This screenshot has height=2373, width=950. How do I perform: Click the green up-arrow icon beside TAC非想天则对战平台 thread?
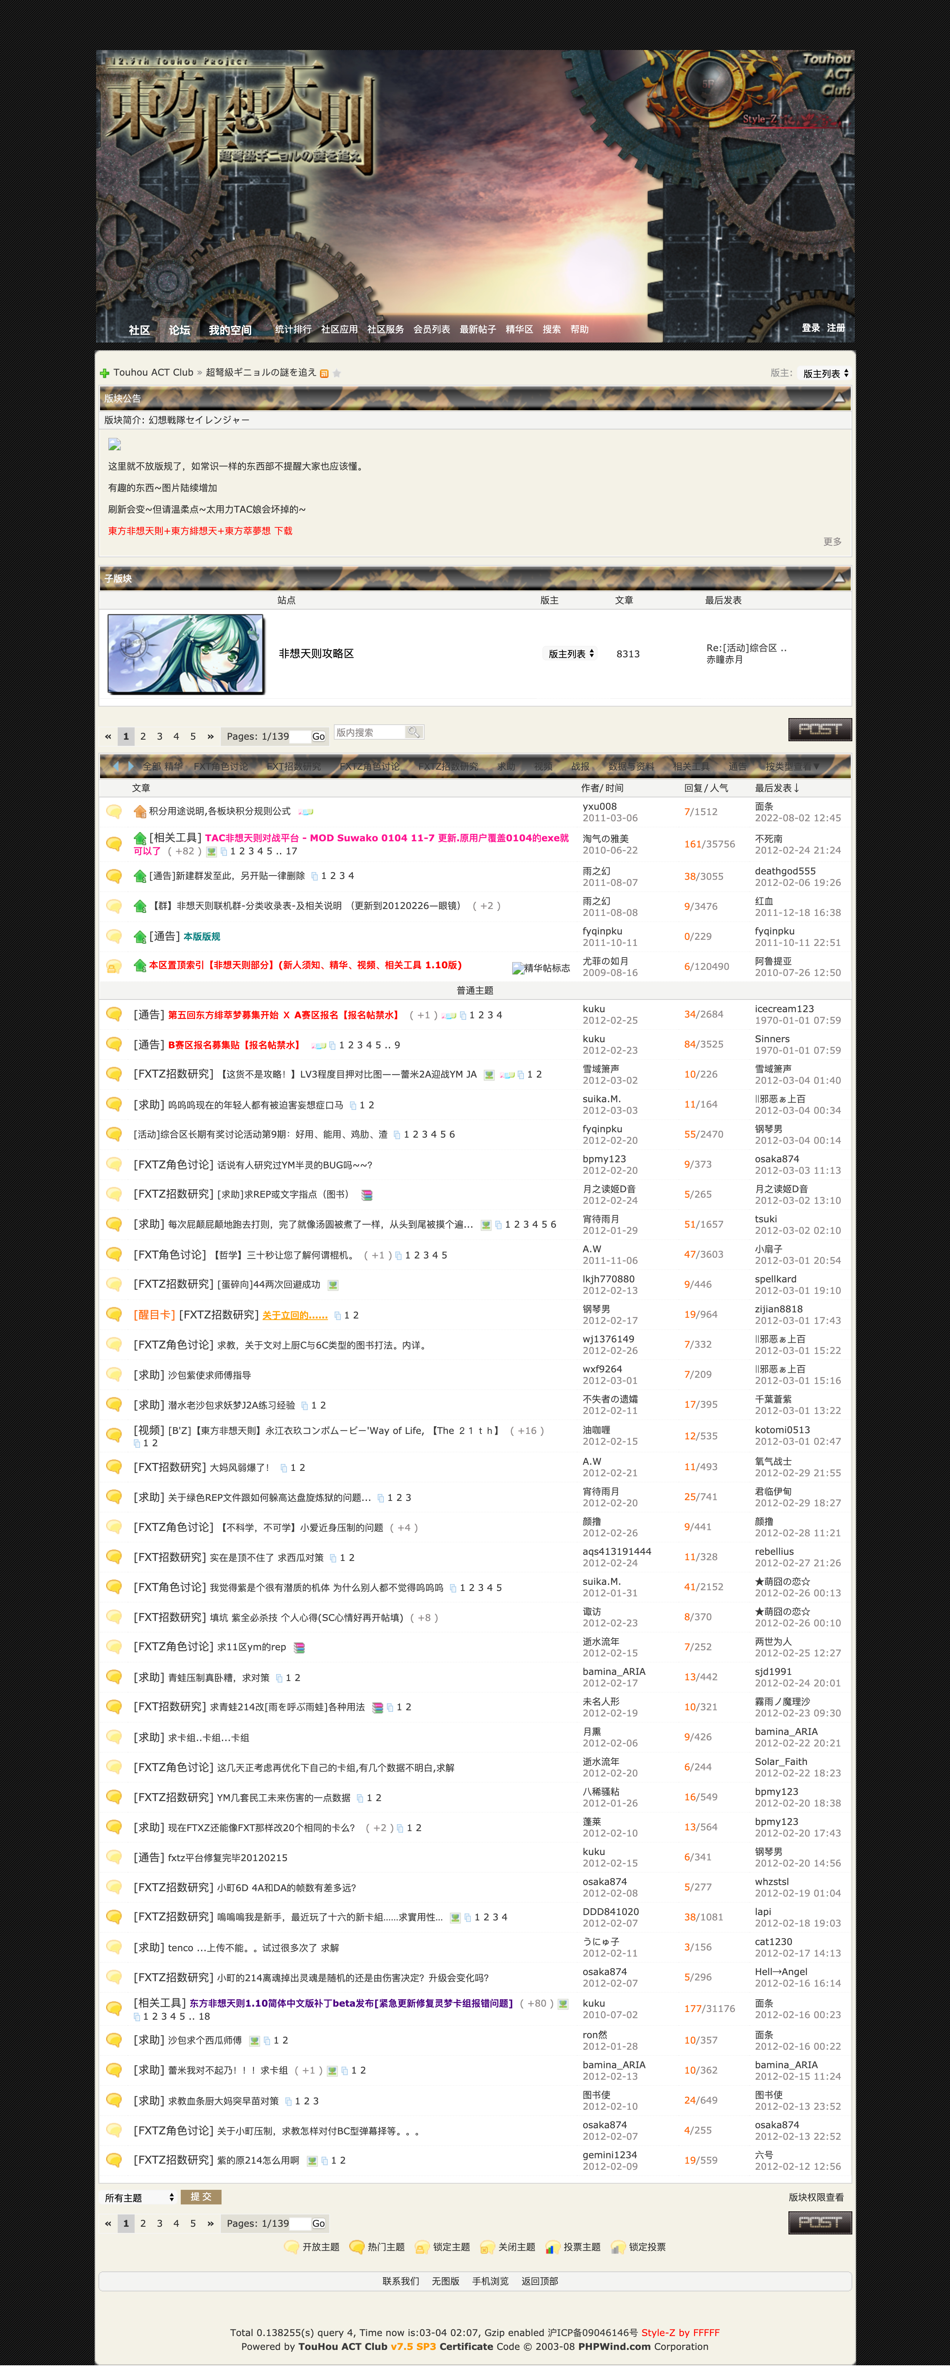click(140, 838)
